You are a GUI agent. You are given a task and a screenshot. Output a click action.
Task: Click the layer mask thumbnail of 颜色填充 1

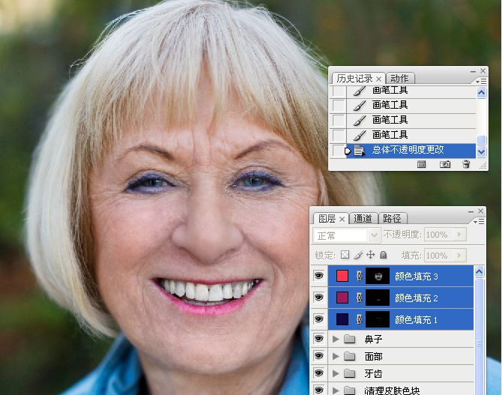(378, 319)
